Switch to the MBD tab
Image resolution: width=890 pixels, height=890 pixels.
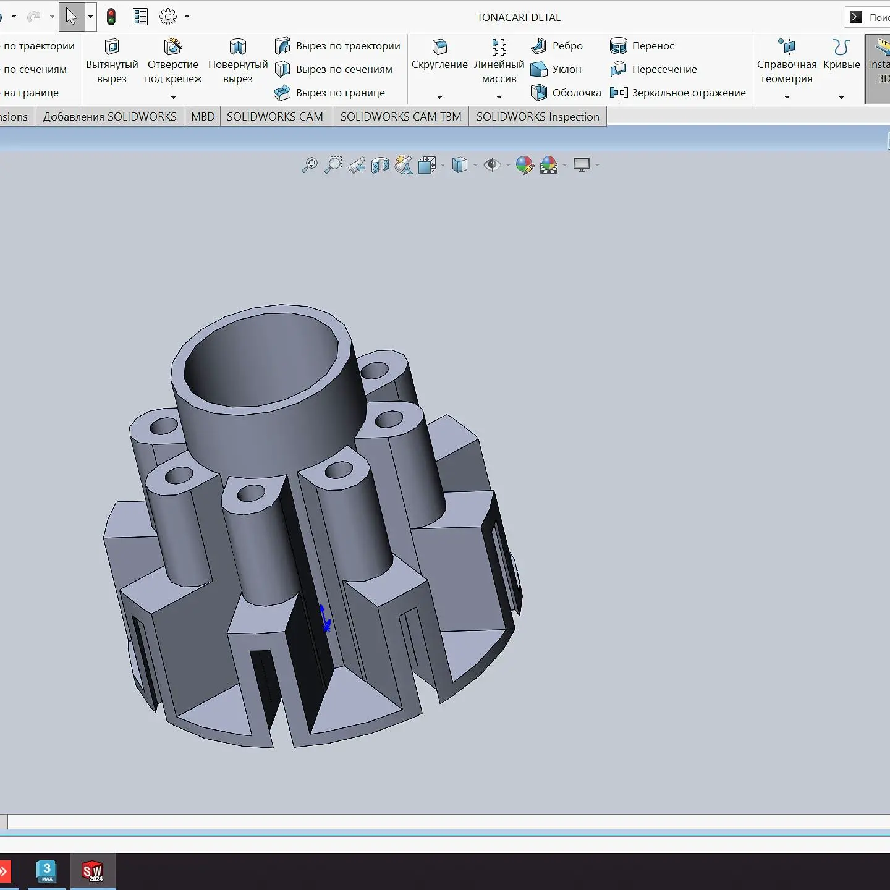203,116
